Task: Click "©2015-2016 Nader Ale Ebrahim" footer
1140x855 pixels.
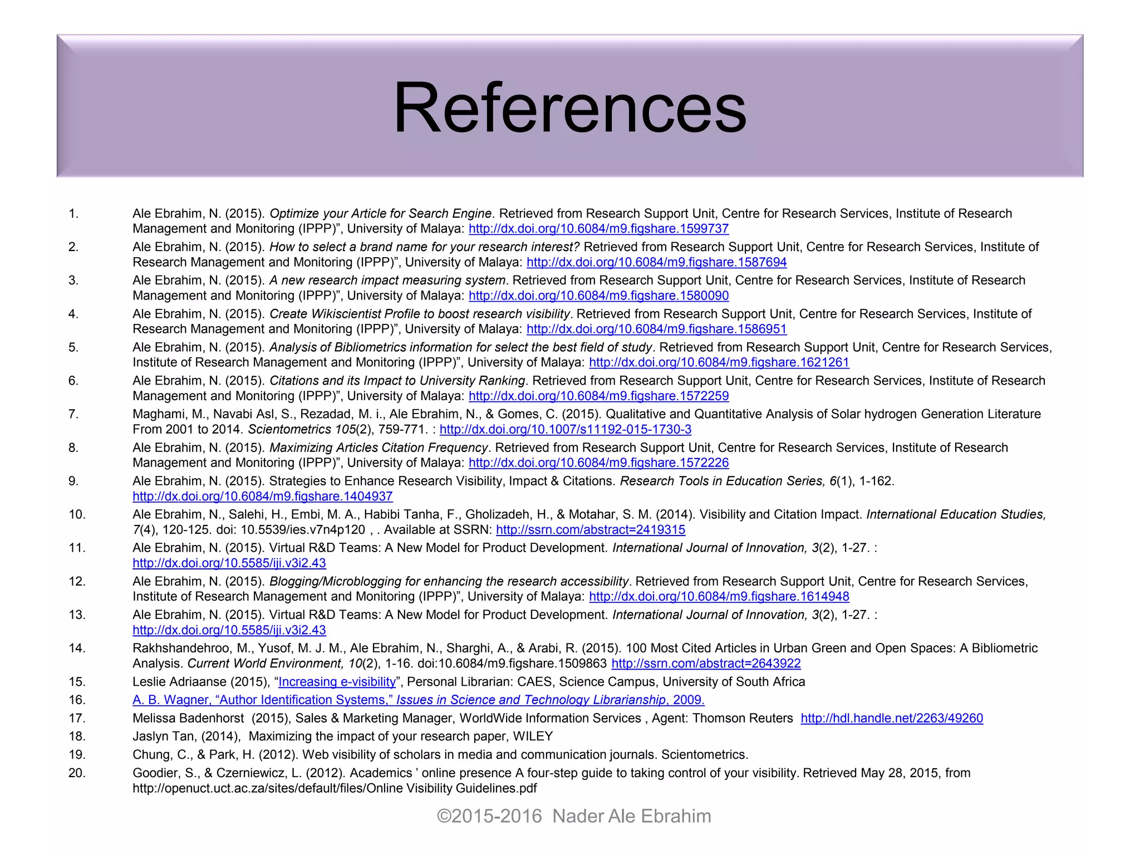Action: (x=574, y=816)
